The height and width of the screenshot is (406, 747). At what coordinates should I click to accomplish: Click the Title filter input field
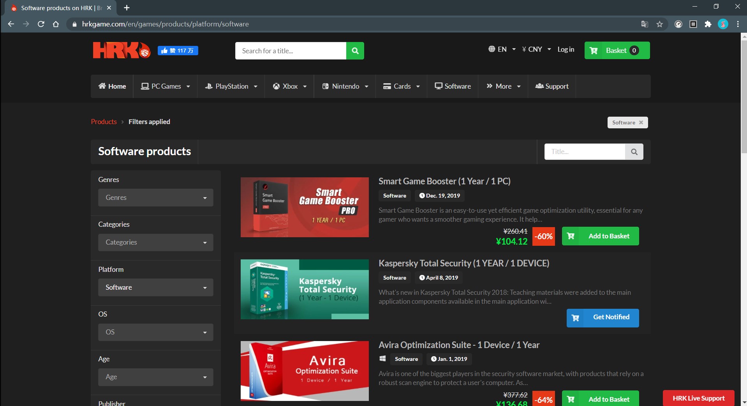tap(585, 152)
